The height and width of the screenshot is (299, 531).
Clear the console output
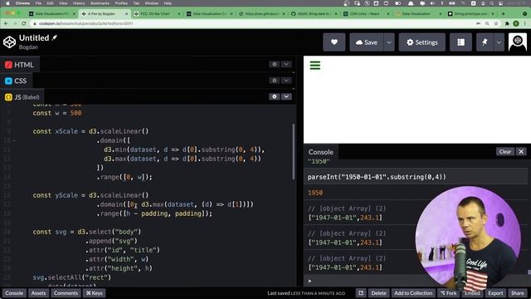(505, 151)
